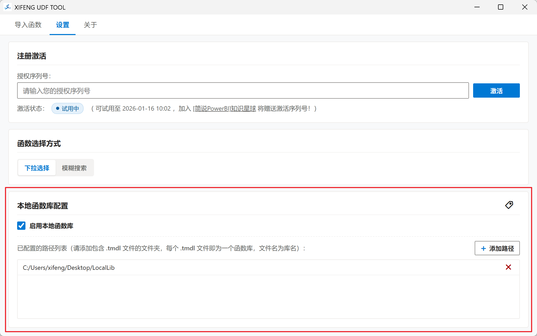
Task: Select 下拉选择 function selection mode
Action: [x=37, y=168]
